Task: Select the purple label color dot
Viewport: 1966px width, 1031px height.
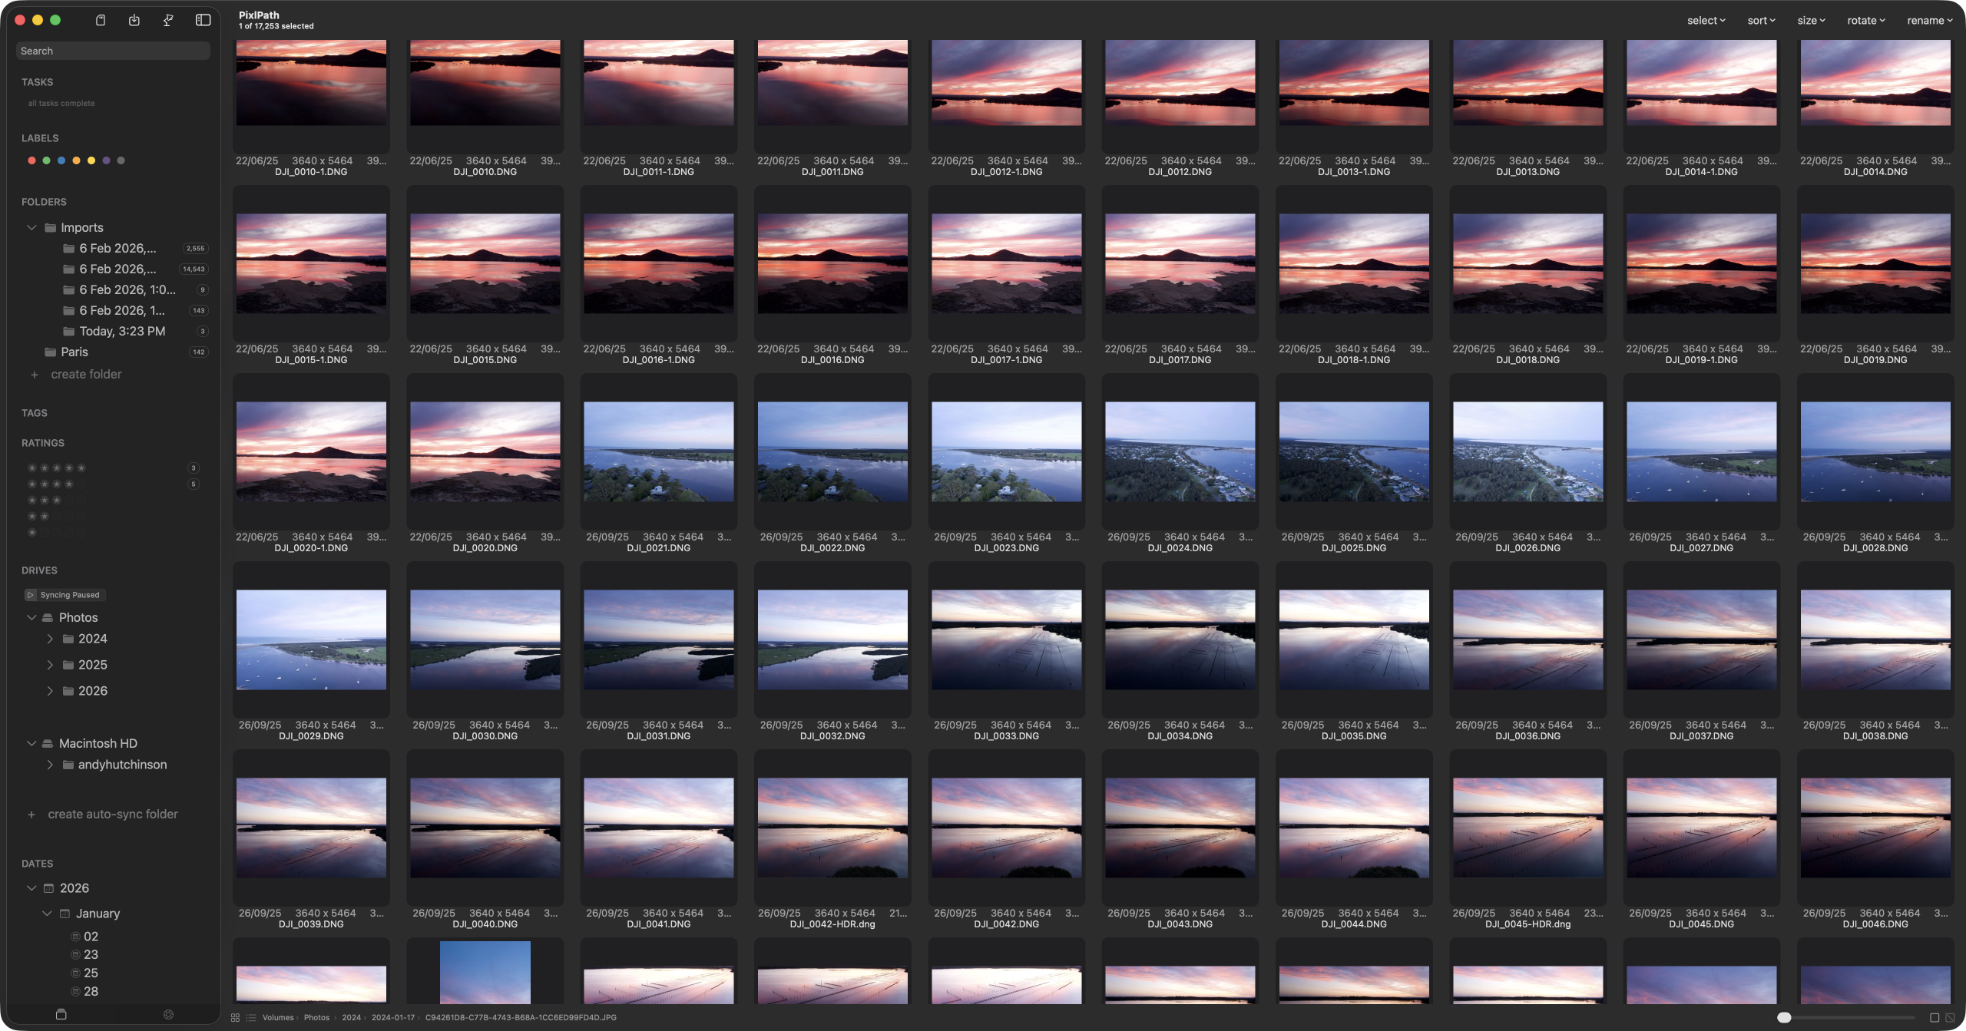Action: point(106,160)
